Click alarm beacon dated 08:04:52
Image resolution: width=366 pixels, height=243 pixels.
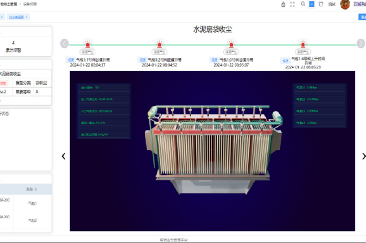pos(159,44)
